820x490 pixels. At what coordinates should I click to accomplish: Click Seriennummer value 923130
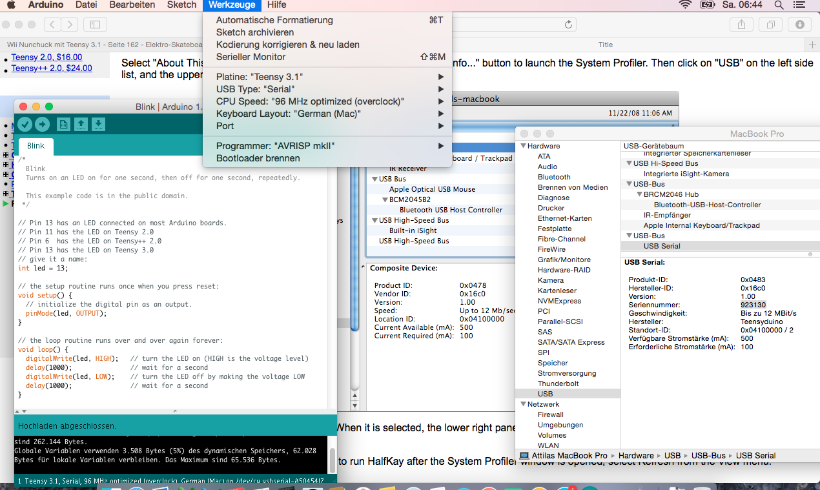[x=753, y=305]
